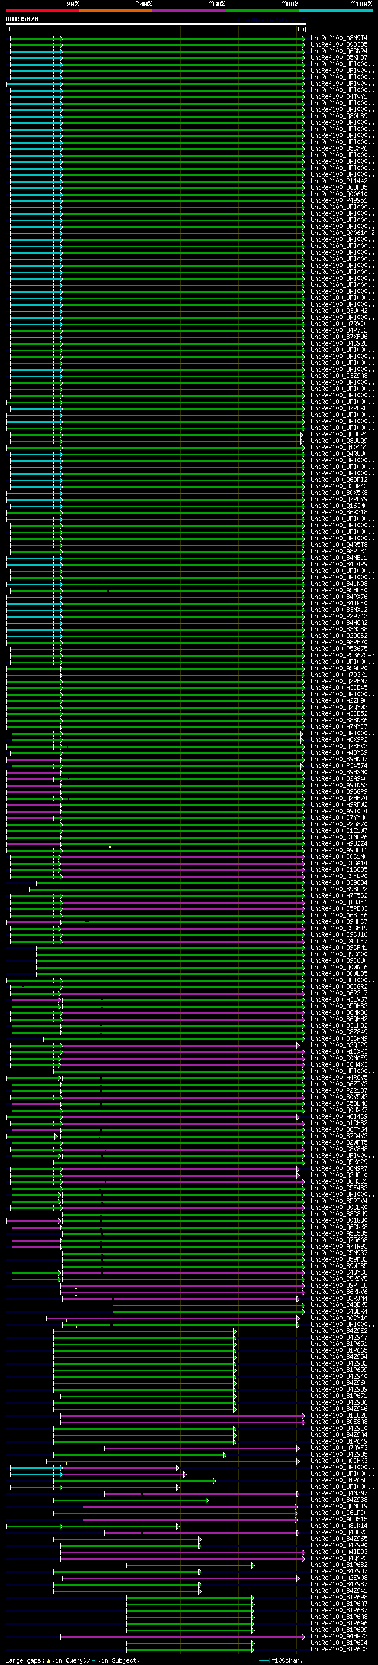Image resolution: width=378 pixels, height=1665 pixels.
Task: Click the red 20% identity color segment
Action: pos(43,11)
